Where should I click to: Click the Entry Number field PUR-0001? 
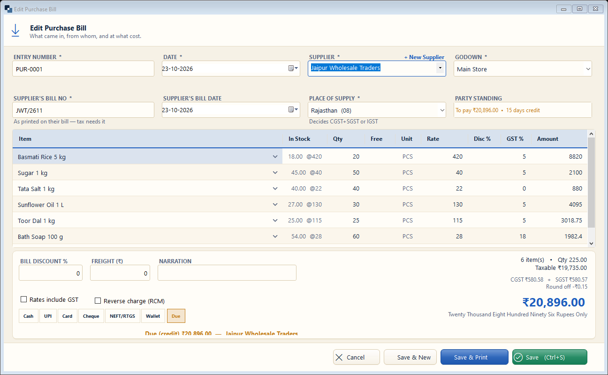pyautogui.click(x=83, y=69)
